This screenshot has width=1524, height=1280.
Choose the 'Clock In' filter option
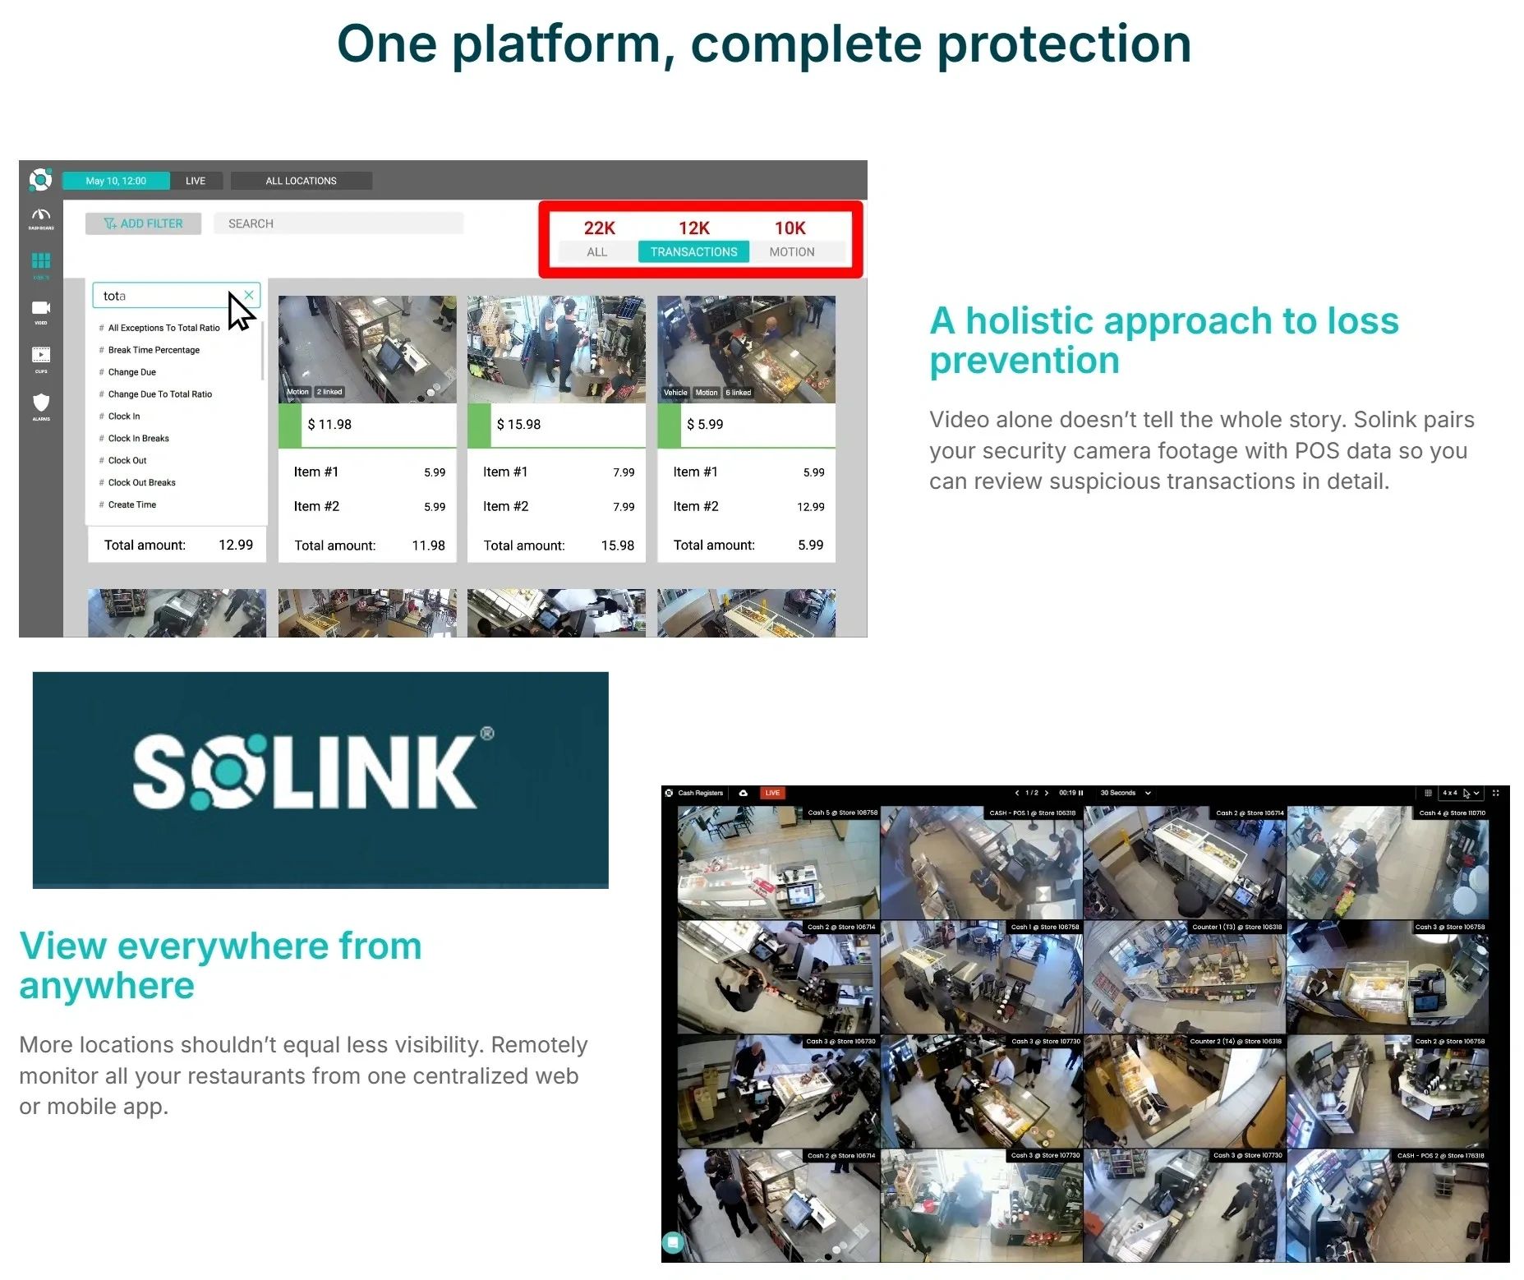click(x=124, y=417)
